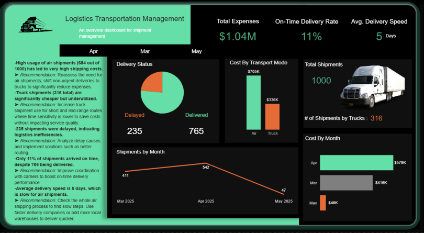This screenshot has height=233, width=424.
Task: Click the orange Delayed pie slice
Action: point(154,84)
